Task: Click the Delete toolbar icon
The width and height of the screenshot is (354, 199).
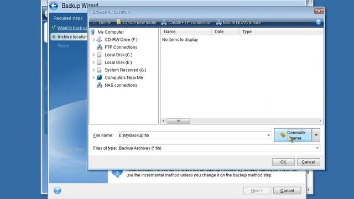Action: click(95, 23)
